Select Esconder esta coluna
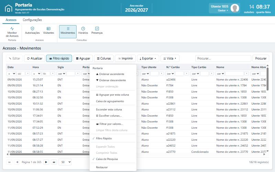 [x=113, y=109]
